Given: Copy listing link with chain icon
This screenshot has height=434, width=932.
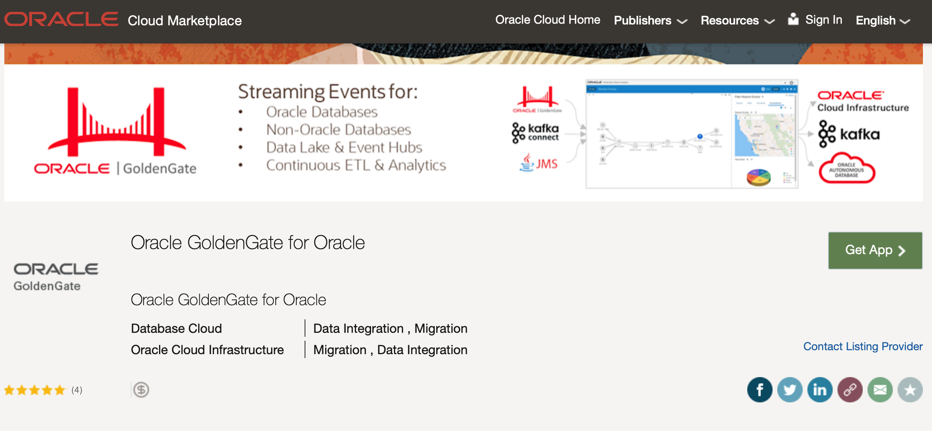Looking at the screenshot, I should click(x=850, y=390).
